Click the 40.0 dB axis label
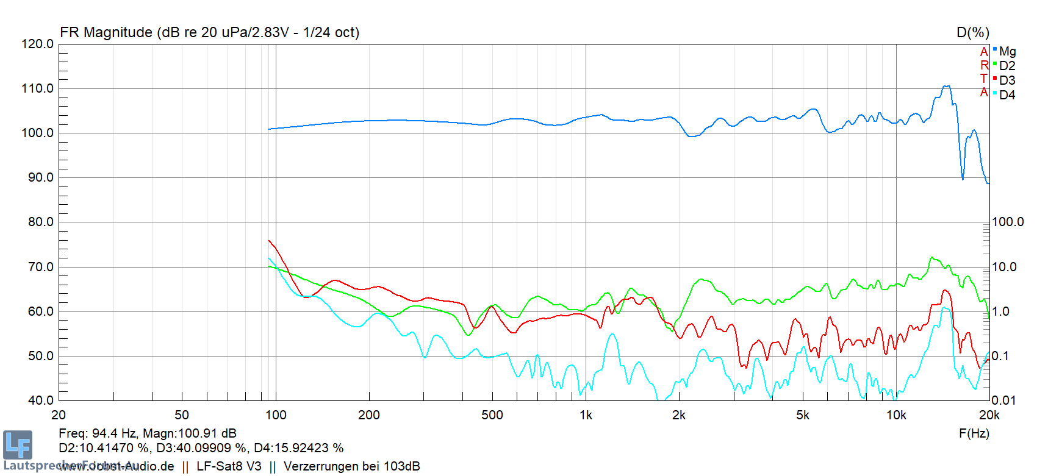Screen dimensions: 1048x476 (x=41, y=400)
